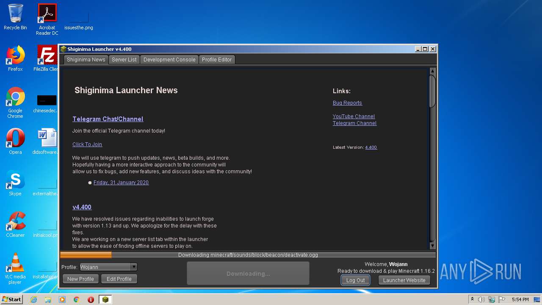Open the Action Center flag icon
The height and width of the screenshot is (305, 542).
(502, 299)
